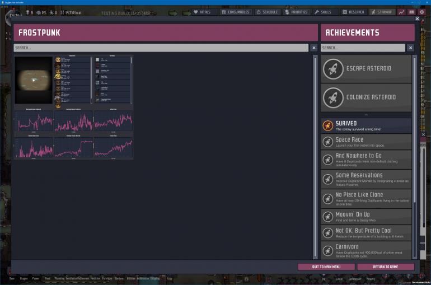431x285 pixels.
Task: Open the pink graph report icon
Action: pyautogui.click(x=401, y=12)
